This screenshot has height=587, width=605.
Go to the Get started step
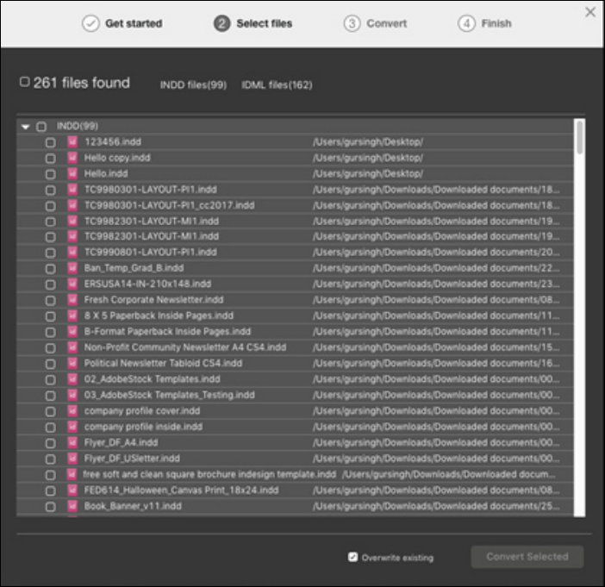[134, 23]
